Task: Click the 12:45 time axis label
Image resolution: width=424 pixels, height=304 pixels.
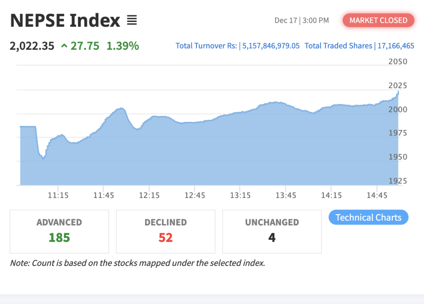Action: (x=195, y=195)
